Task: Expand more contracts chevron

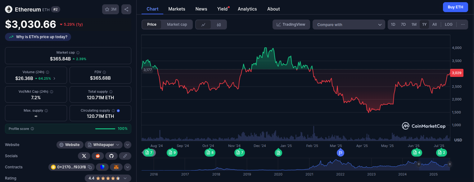Action: (128, 167)
